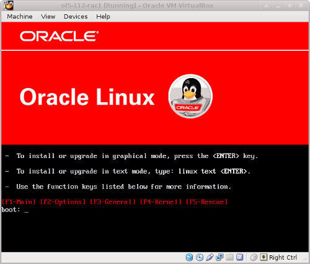Open the Help menu
Viewport: 310px width, 264px height.
[103, 17]
